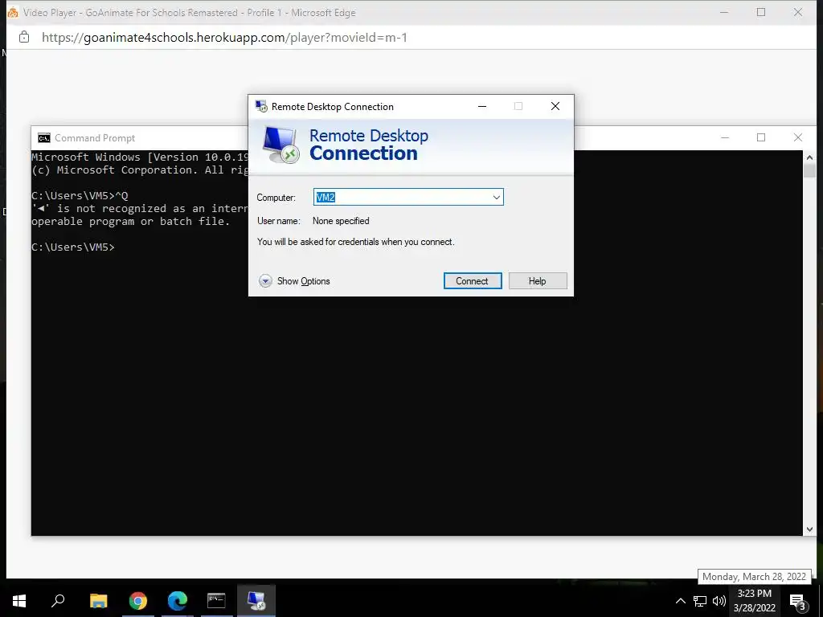Viewport: 823px width, 617px height.
Task: Show hidden system tray icons
Action: (x=680, y=601)
